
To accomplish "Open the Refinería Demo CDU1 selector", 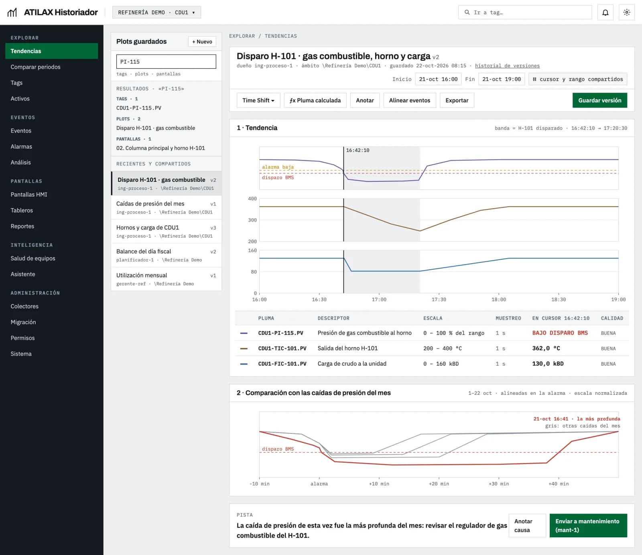I will [x=156, y=12].
